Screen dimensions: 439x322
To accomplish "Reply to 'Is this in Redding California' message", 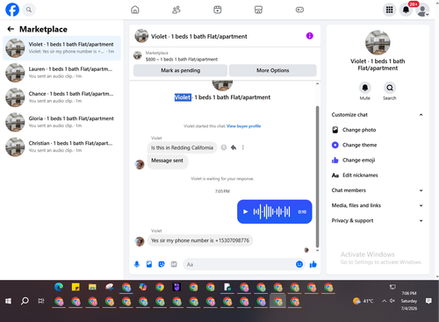I will click(234, 147).
